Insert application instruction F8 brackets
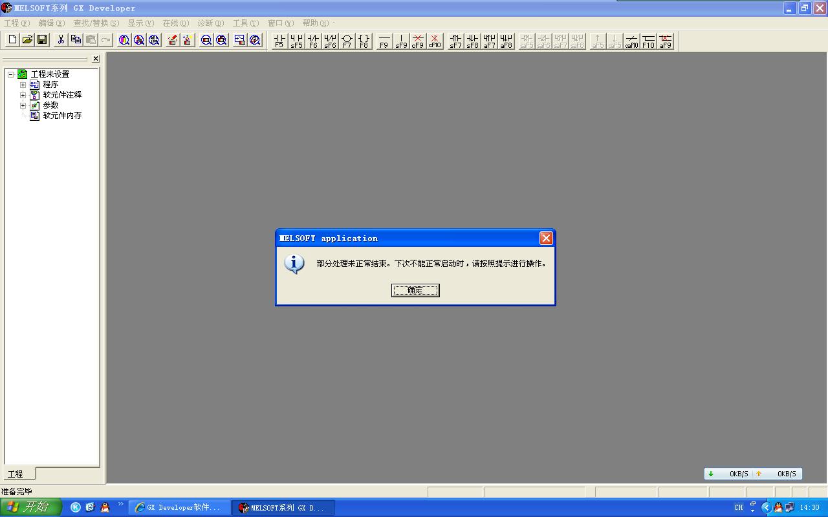This screenshot has height=517, width=828. (364, 41)
